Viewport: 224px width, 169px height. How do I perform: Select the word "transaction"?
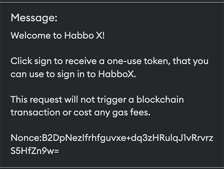coord(35,112)
